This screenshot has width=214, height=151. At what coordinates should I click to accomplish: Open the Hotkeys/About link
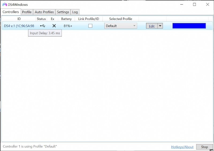pos(182,147)
